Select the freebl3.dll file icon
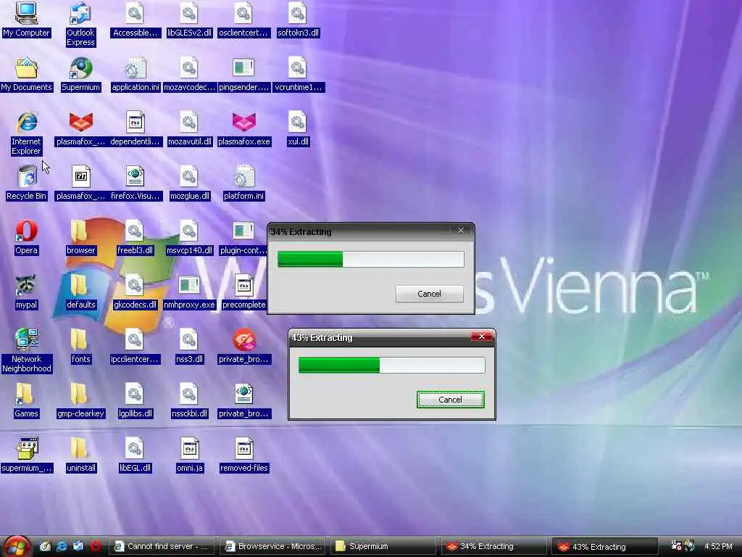The width and height of the screenshot is (742, 557). [x=135, y=231]
